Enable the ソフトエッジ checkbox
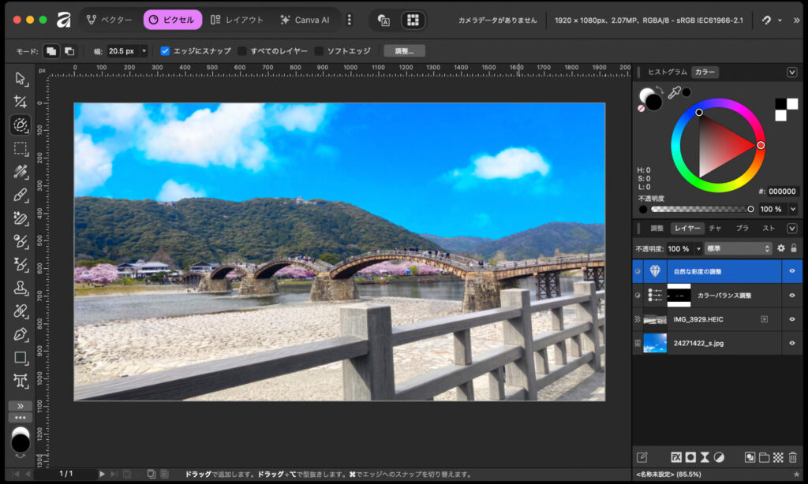Image resolution: width=808 pixels, height=484 pixels. [319, 51]
